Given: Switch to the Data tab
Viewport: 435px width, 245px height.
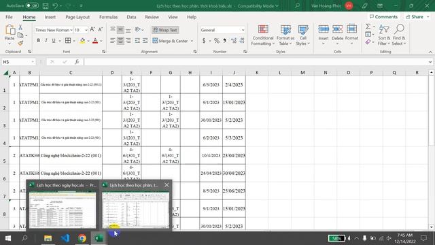Looking at the screenshot, I should [131, 17].
